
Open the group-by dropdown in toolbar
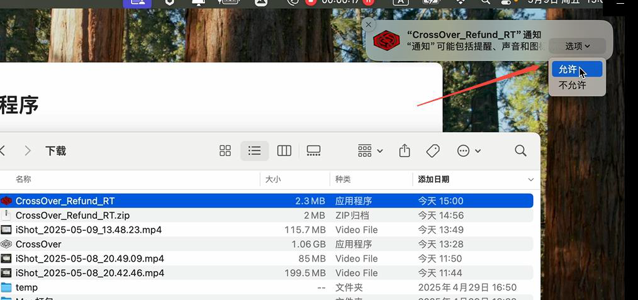370,151
